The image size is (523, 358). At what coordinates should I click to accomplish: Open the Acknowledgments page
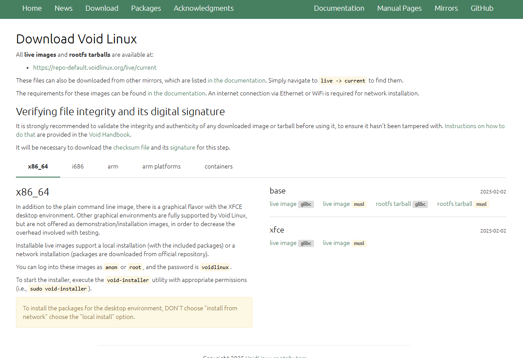pos(203,8)
